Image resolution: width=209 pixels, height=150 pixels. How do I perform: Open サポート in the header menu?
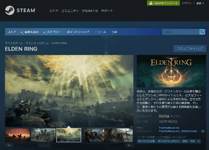click(107, 11)
